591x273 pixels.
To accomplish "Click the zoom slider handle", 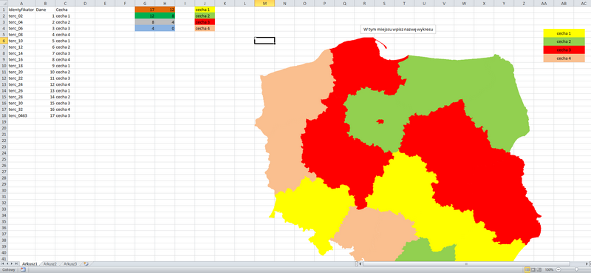I will pyautogui.click(x=577, y=269).
